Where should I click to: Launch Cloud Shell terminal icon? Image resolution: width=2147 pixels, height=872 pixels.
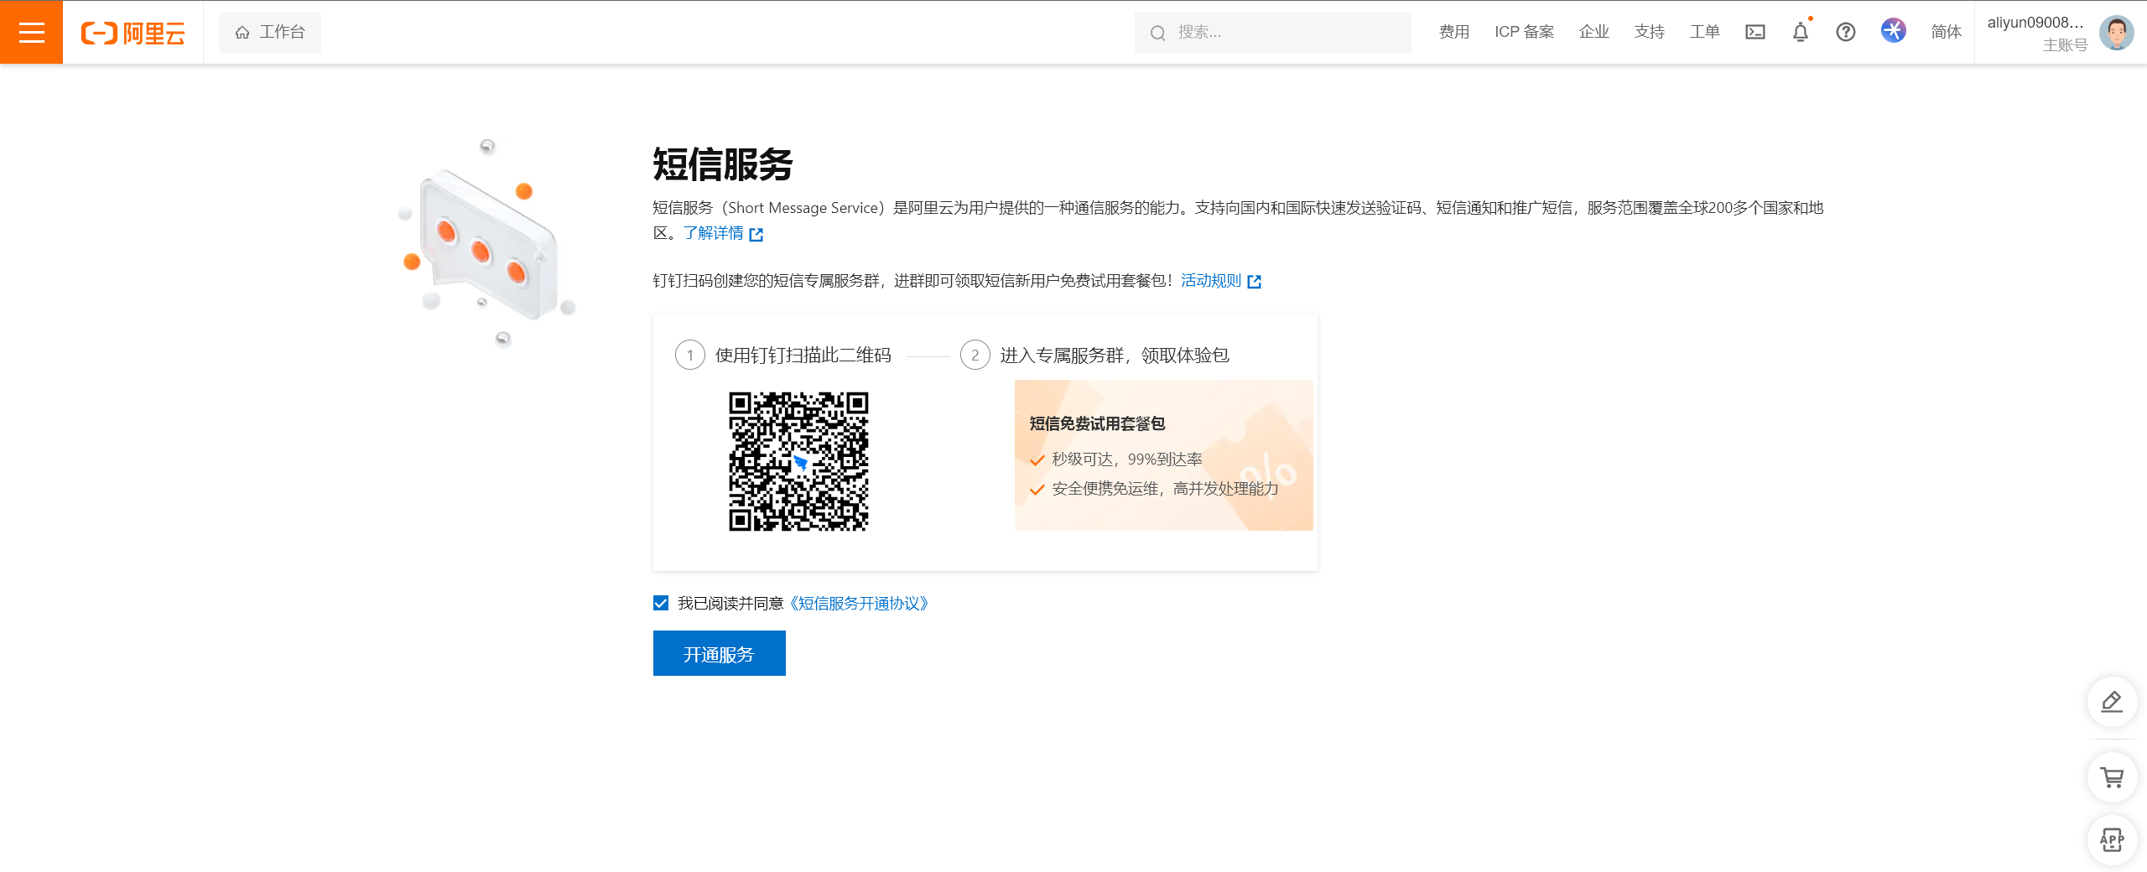coord(1755,32)
